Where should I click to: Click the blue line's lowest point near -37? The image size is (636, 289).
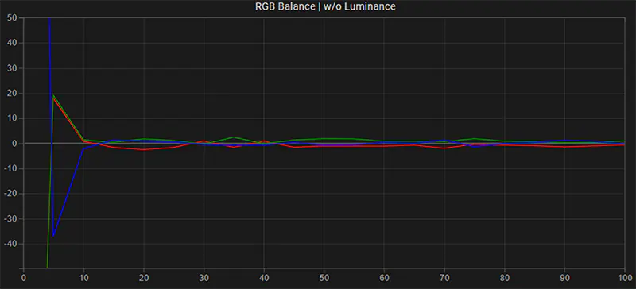[x=53, y=236]
